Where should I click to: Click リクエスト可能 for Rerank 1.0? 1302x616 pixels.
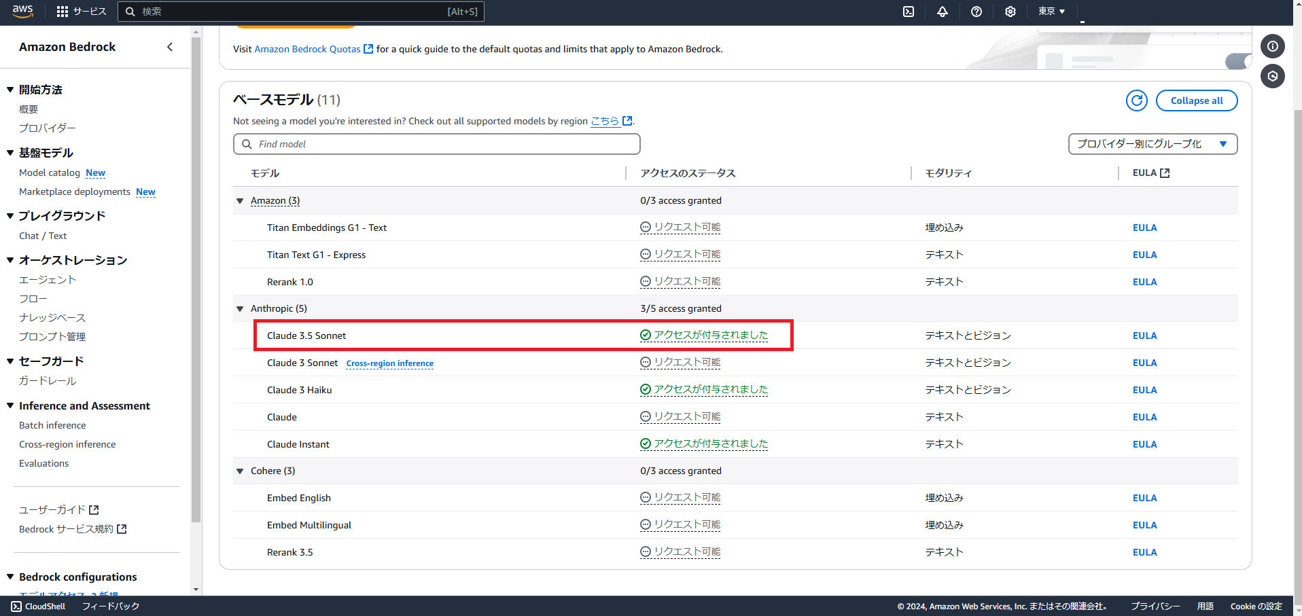pyautogui.click(x=687, y=281)
